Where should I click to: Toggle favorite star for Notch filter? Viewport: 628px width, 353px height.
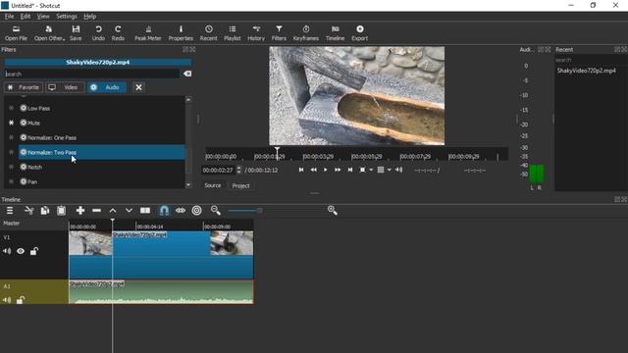(11, 167)
